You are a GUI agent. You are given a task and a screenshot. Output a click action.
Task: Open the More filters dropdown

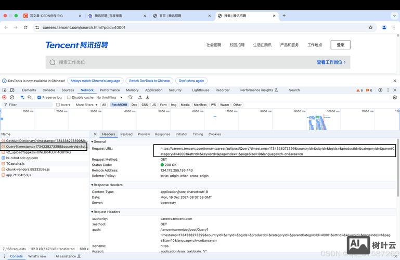[x=86, y=105]
